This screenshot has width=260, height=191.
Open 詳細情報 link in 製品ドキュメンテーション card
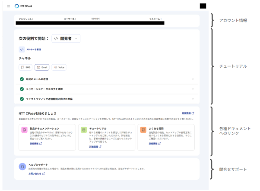pyautogui.click(x=36, y=144)
